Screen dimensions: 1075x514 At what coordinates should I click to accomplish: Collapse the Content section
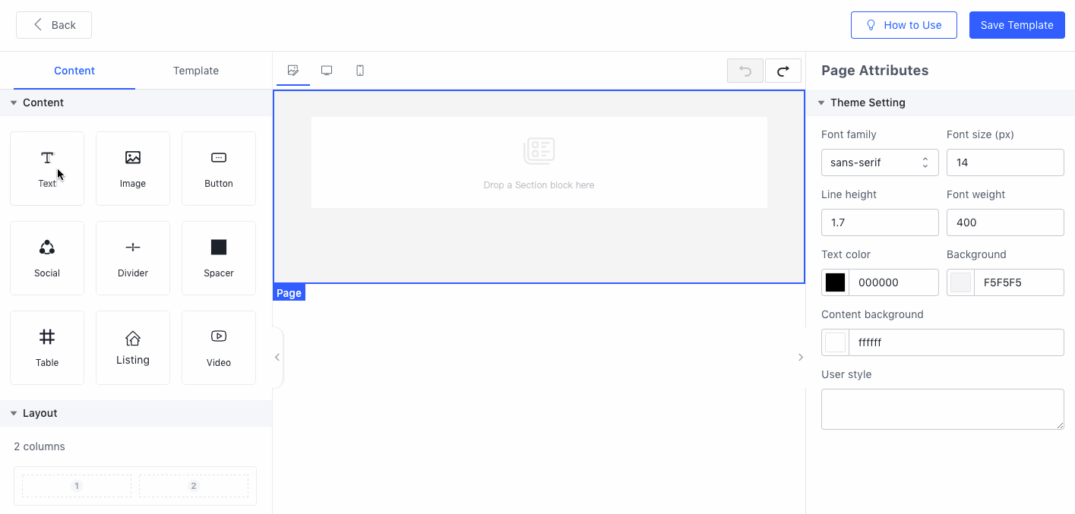(14, 102)
